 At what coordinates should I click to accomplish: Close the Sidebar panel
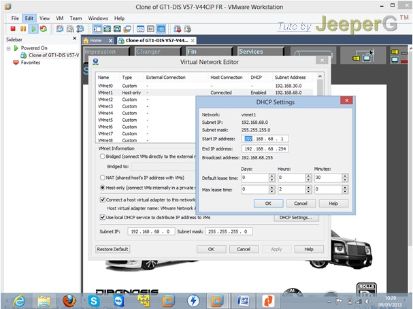75,39
